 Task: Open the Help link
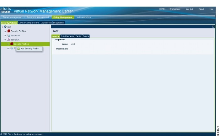[211, 9]
